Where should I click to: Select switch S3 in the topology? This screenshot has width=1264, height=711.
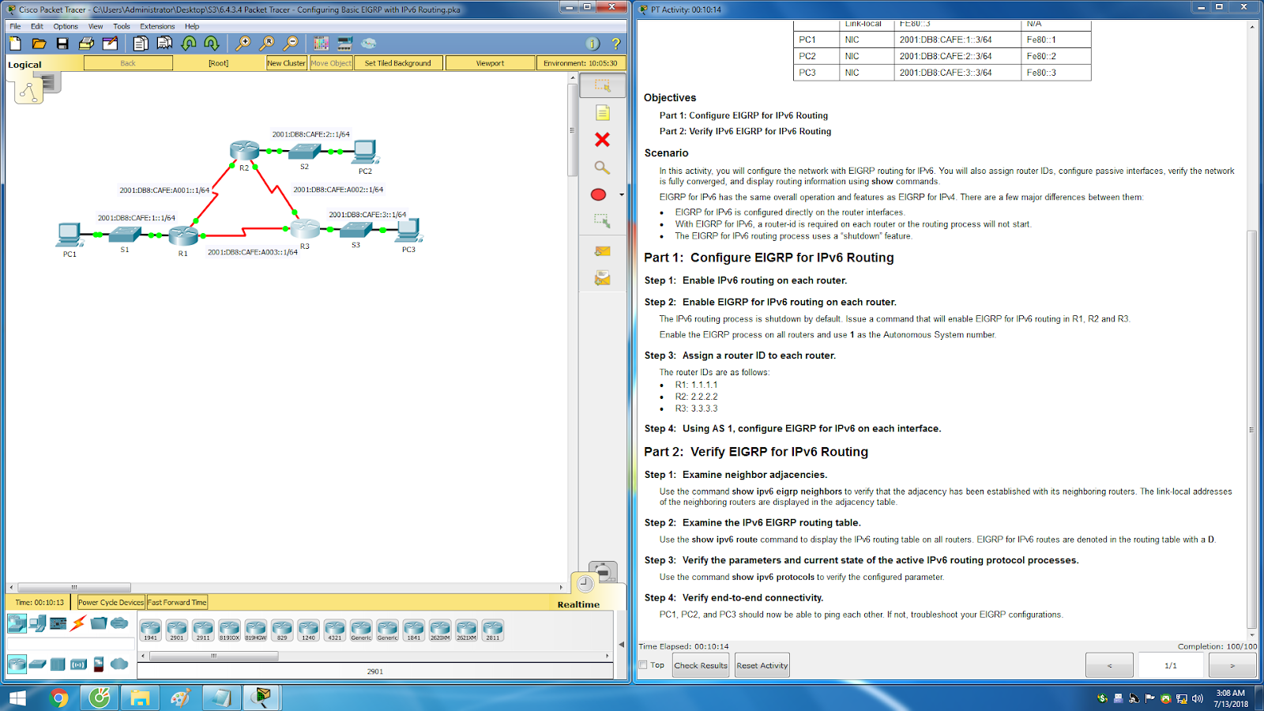pos(356,230)
